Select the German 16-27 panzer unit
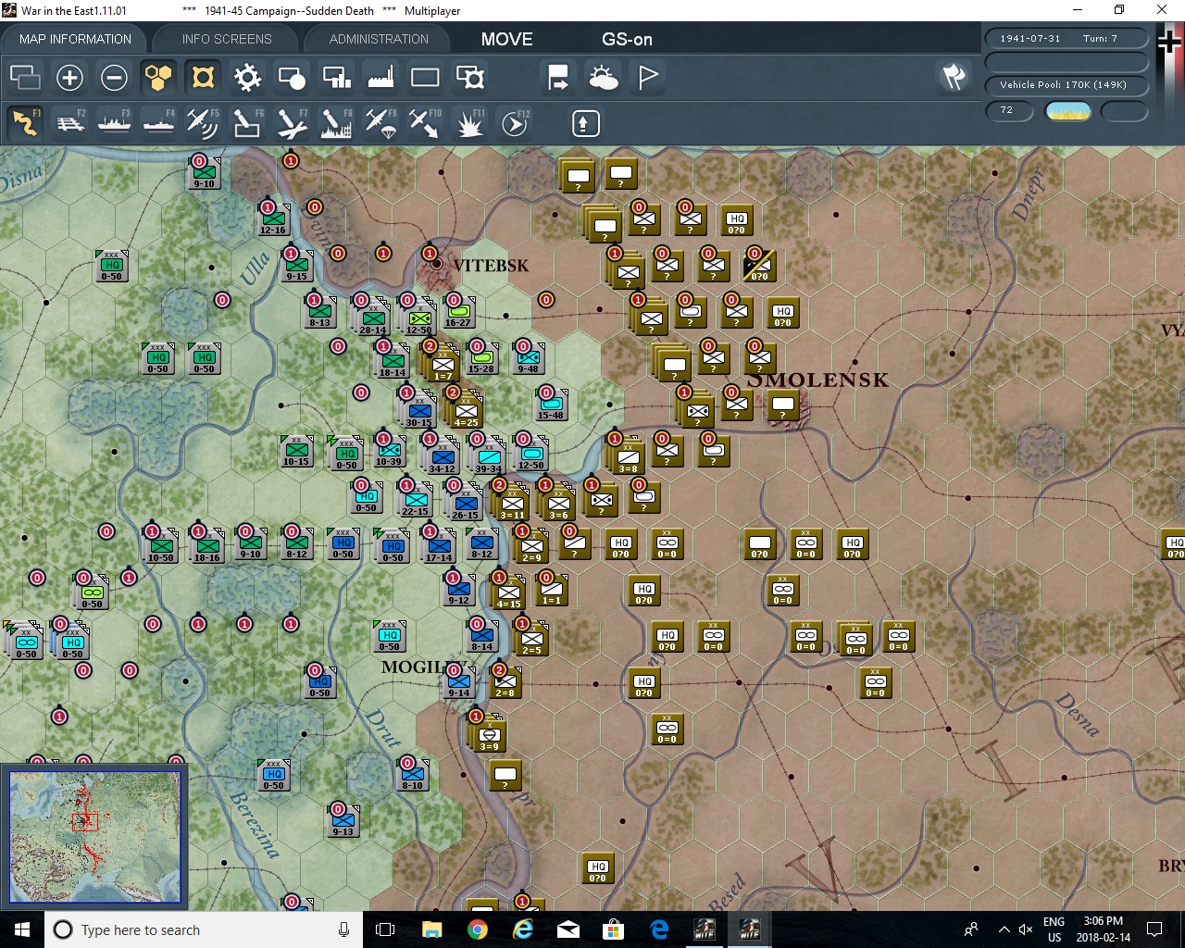The image size is (1185, 948). (x=458, y=313)
